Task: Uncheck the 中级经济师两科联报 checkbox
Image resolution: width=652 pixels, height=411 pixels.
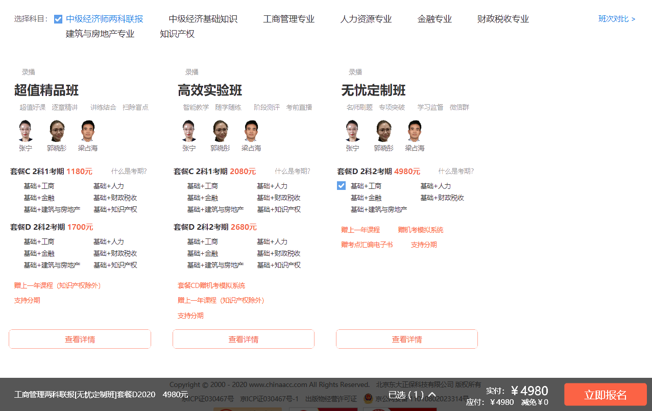Action: 58,19
